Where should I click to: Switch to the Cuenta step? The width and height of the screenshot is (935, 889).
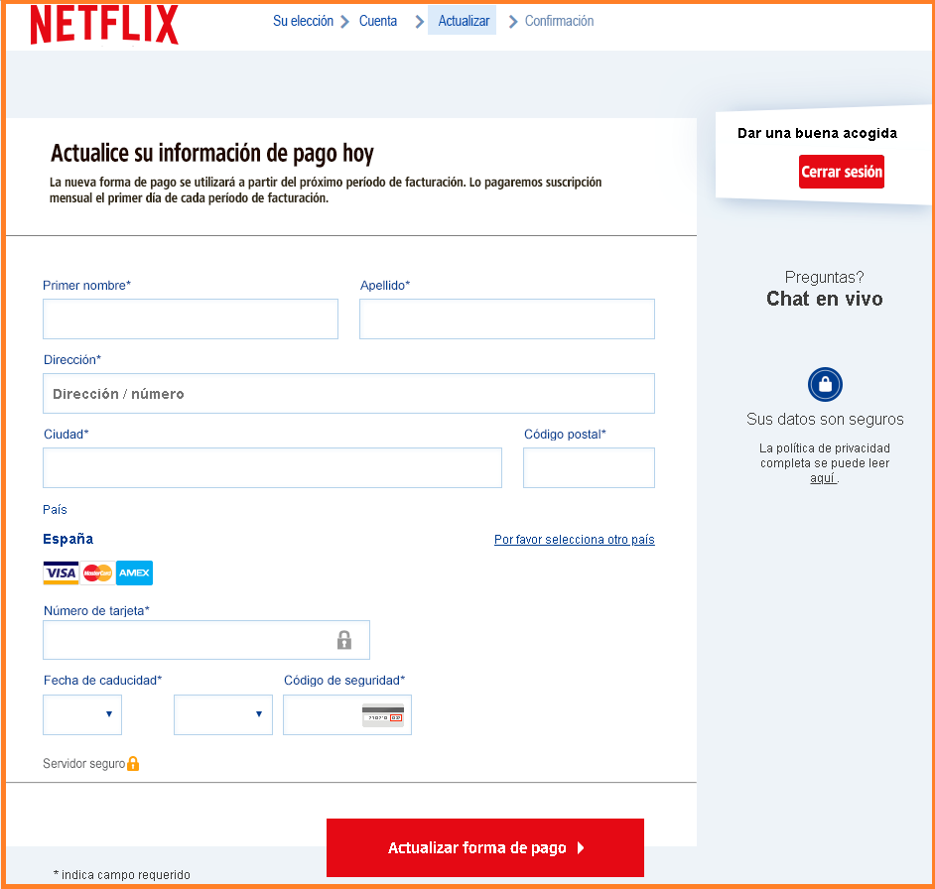tap(377, 20)
